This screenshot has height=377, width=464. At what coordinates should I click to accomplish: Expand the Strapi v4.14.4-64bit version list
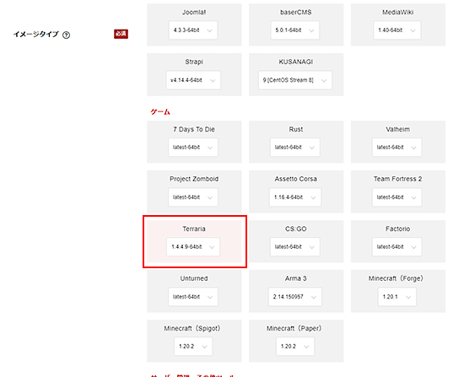(193, 80)
